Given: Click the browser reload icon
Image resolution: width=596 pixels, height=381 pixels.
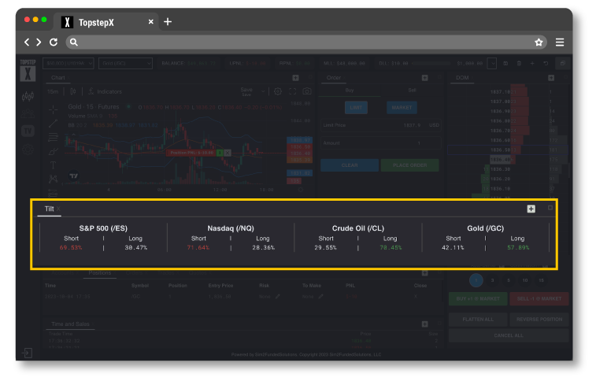Looking at the screenshot, I should [x=54, y=43].
